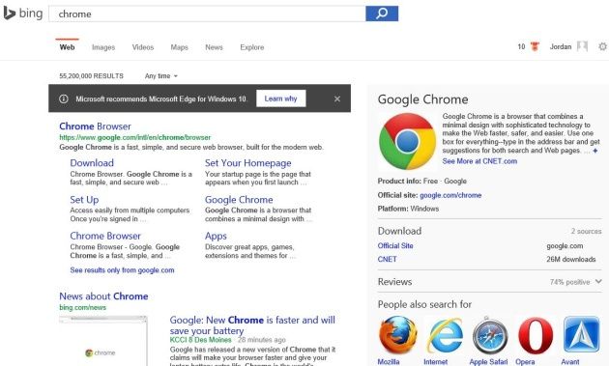Switch to the Images tab
The width and height of the screenshot is (609, 366).
coord(103,47)
